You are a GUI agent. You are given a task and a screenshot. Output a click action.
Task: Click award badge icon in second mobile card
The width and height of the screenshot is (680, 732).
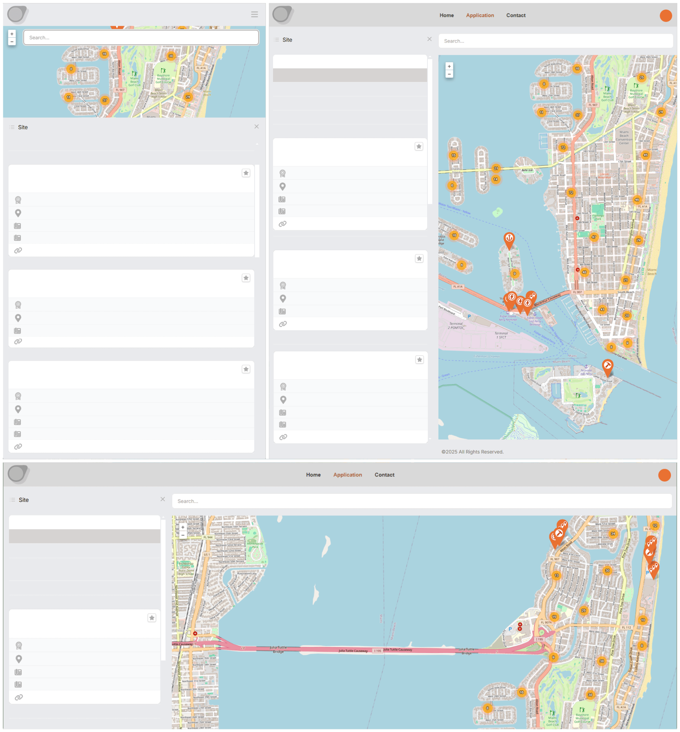[18, 305]
